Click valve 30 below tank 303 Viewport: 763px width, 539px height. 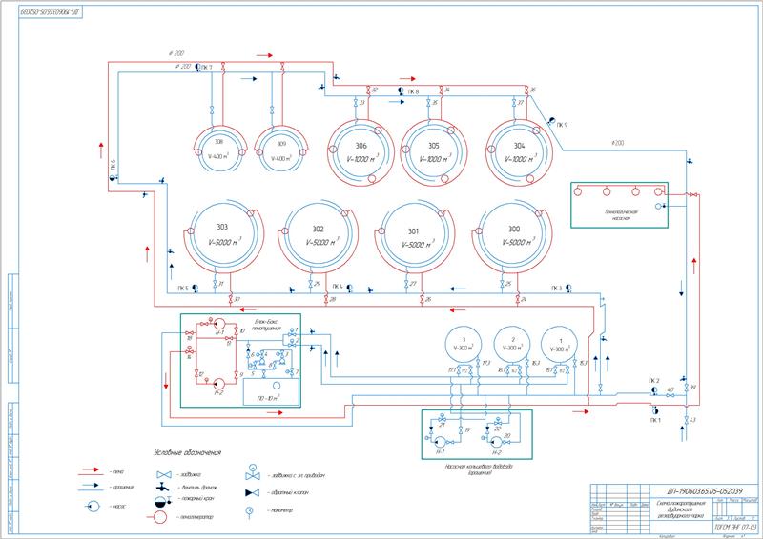click(230, 299)
